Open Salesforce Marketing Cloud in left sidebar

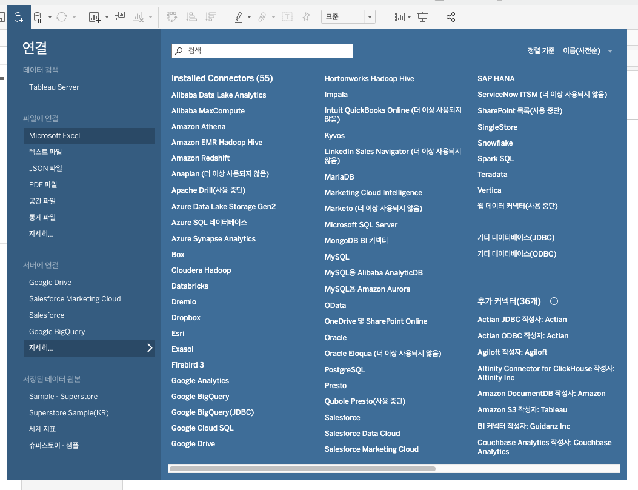(75, 299)
